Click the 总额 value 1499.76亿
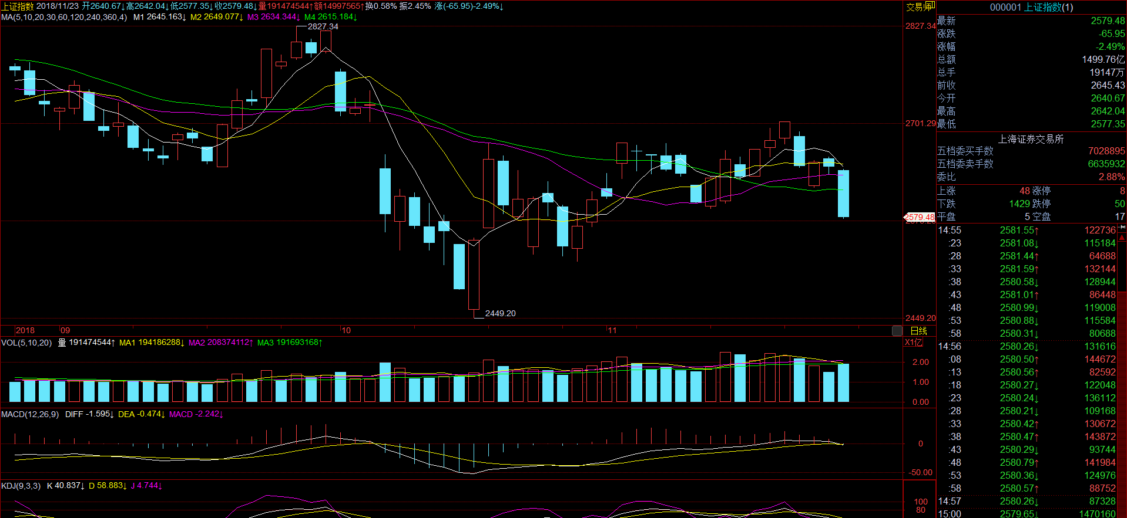Screen dimensions: 1127x518 click(1103, 59)
